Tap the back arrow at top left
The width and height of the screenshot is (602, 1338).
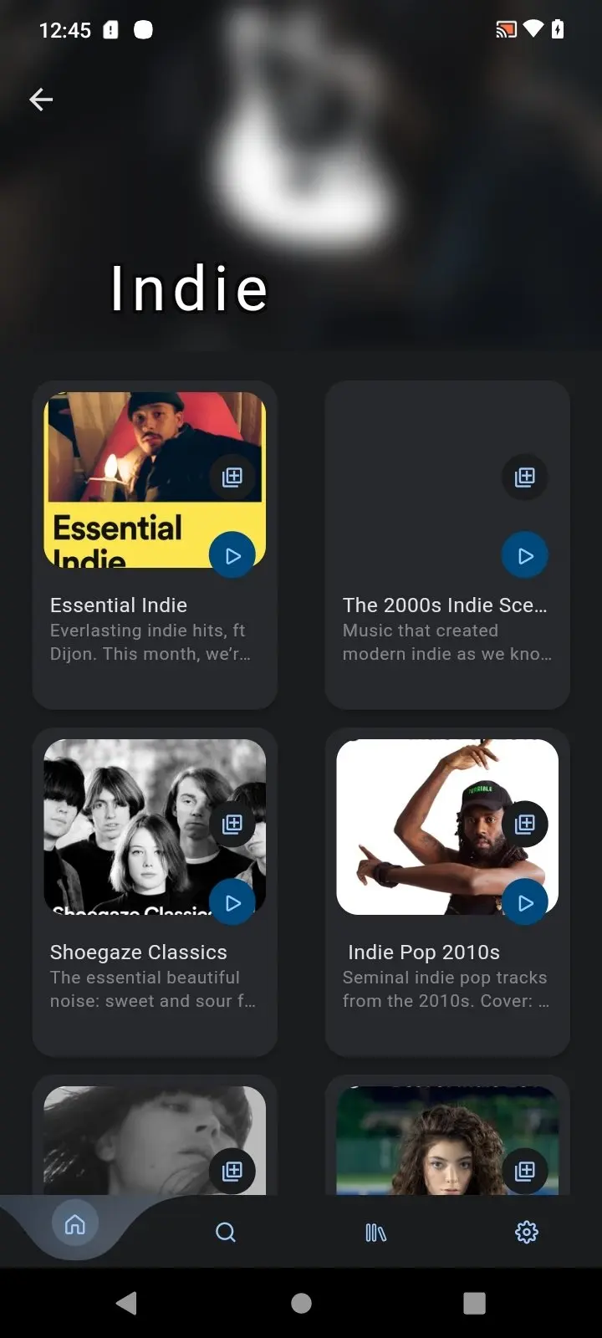point(41,100)
